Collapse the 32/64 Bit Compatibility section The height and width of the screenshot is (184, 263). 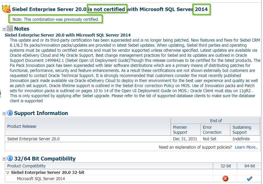tap(4, 158)
